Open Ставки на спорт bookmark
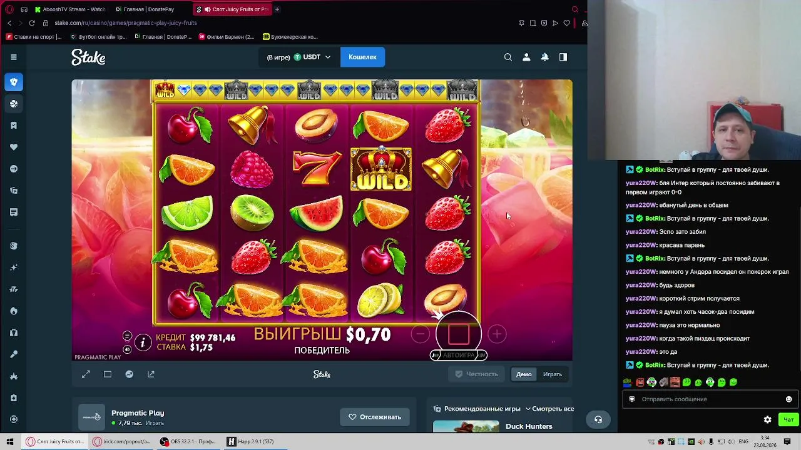Screen dimensions: 801x450 [34, 37]
